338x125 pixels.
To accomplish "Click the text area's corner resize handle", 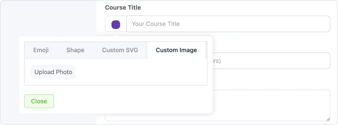I will pos(328,119).
